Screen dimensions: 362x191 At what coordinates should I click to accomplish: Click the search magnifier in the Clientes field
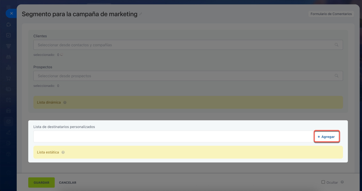tap(337, 45)
